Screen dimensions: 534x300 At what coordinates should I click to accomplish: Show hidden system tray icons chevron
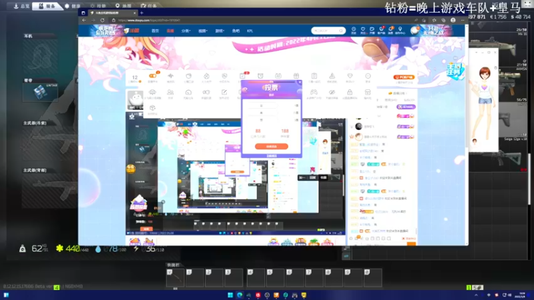(x=476, y=295)
